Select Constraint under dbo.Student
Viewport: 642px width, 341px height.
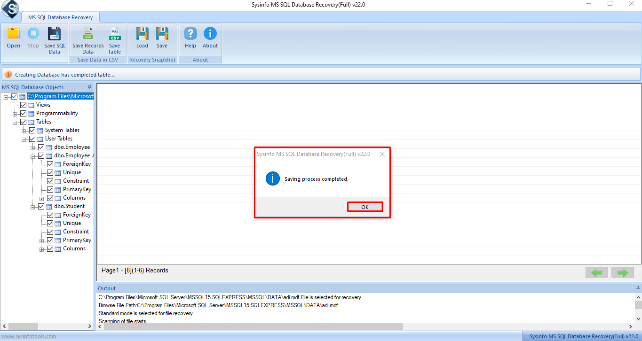pyautogui.click(x=76, y=232)
